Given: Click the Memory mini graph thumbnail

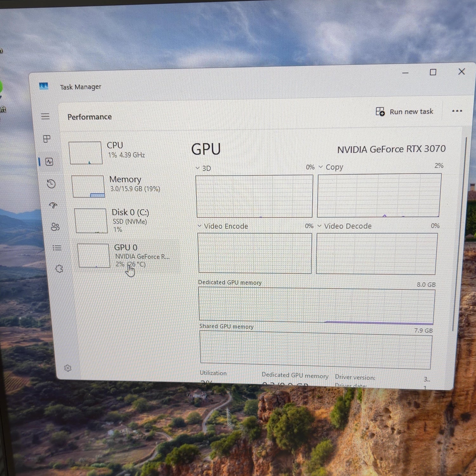Looking at the screenshot, I should click(88, 187).
